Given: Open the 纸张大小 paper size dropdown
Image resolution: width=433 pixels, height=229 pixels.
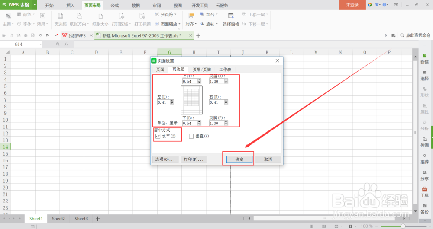Looking at the screenshot, I should tap(100, 19).
